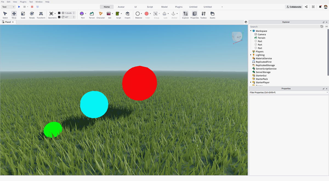Expand the StarterPlayer tree node

coord(251,82)
